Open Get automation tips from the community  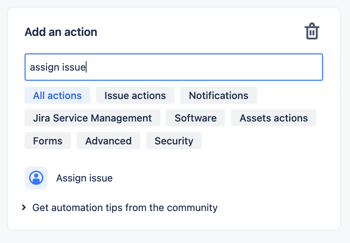point(125,207)
